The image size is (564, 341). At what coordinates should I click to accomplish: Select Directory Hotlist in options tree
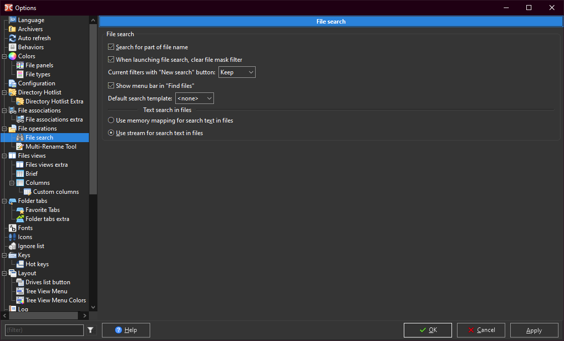tap(40, 92)
